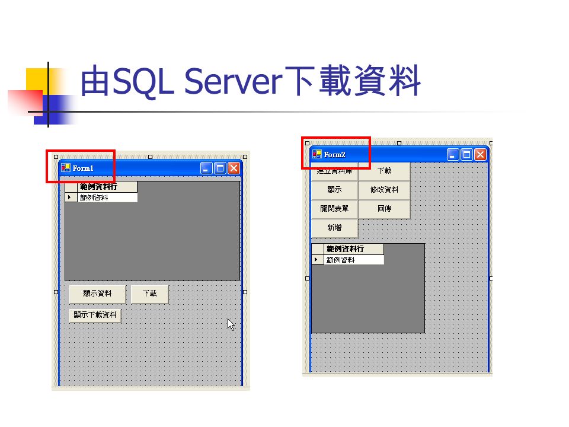Select the 範例資料行 column header in Form2 grid
Image resolution: width=569 pixels, height=427 pixels.
click(353, 249)
